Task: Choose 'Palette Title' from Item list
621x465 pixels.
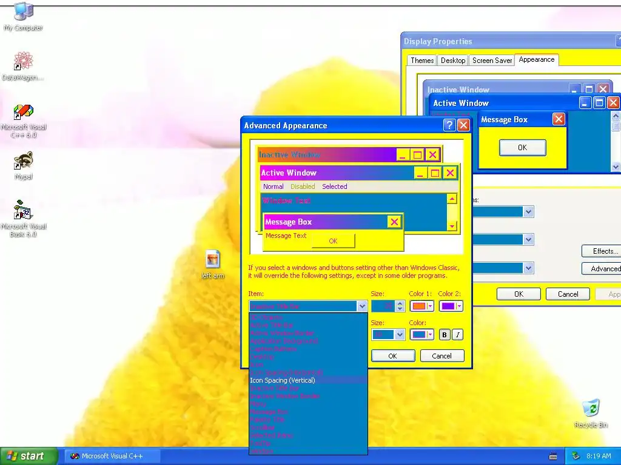Action: [x=308, y=420]
